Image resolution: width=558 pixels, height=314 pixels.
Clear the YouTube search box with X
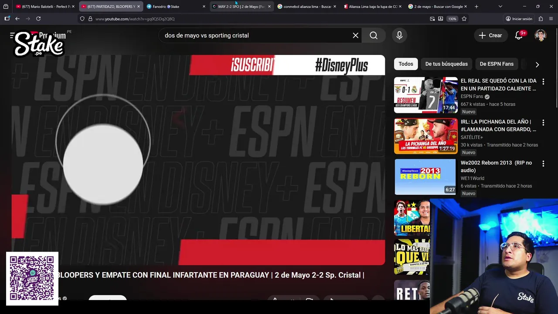point(356,35)
